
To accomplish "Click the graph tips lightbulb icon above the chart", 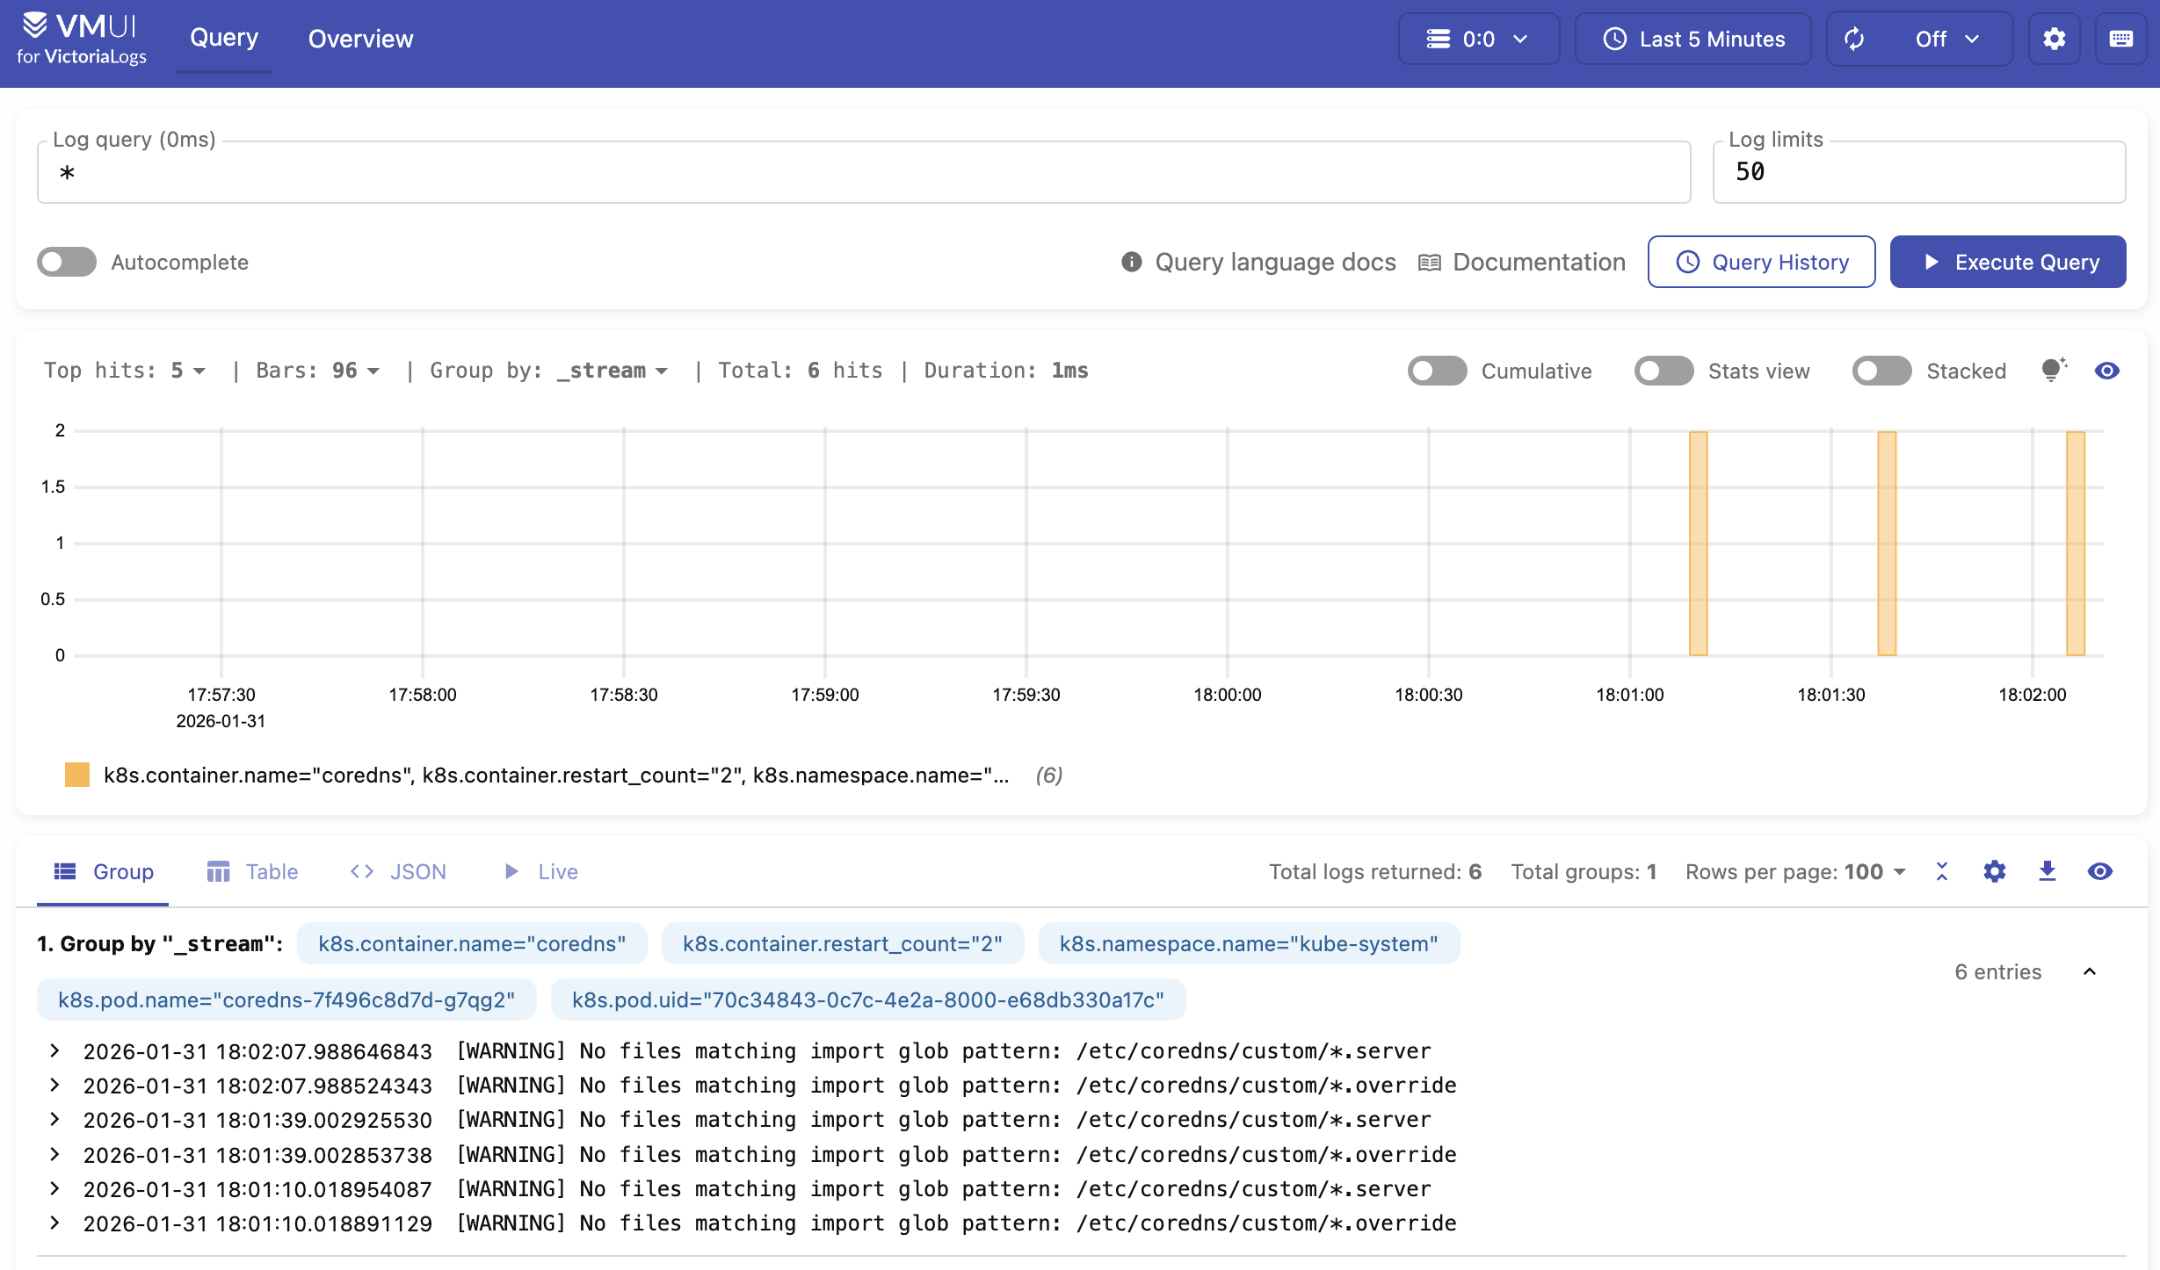I will [x=2054, y=371].
